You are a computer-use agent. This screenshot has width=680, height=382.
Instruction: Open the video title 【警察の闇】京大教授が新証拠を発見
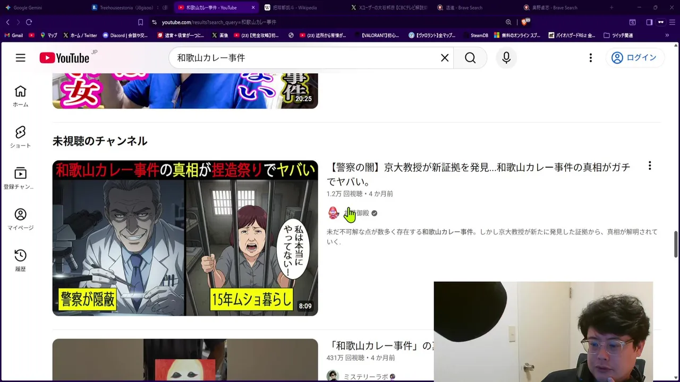click(x=478, y=175)
